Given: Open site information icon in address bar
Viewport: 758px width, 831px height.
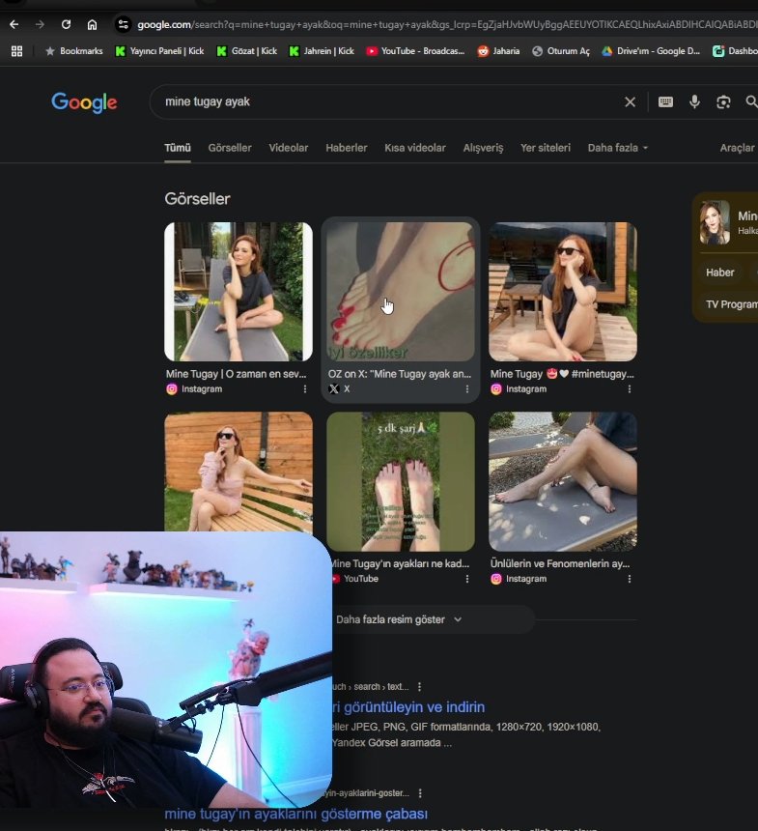Looking at the screenshot, I should [123, 24].
